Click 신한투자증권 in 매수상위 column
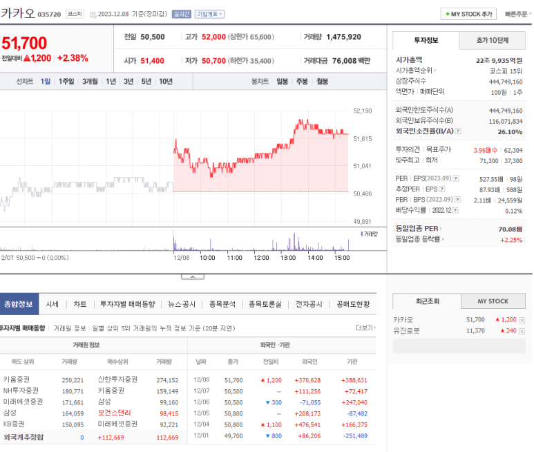The width and height of the screenshot is (534, 452). coord(117,379)
